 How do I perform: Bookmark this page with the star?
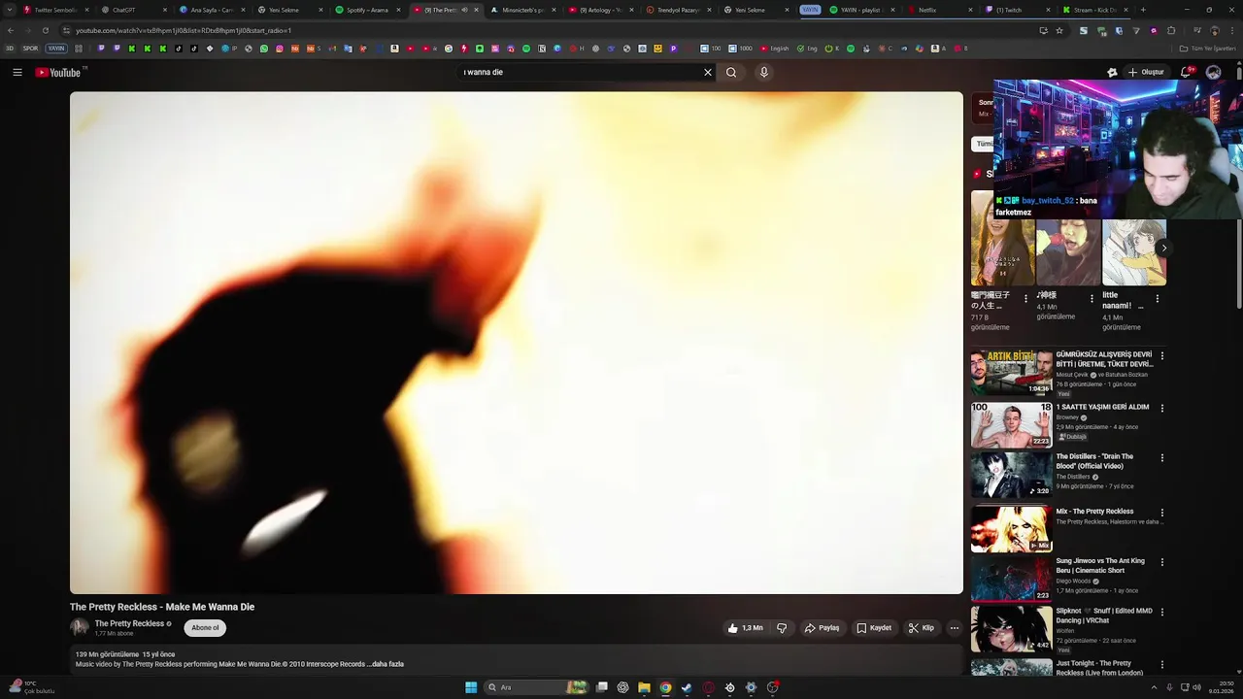(1059, 30)
